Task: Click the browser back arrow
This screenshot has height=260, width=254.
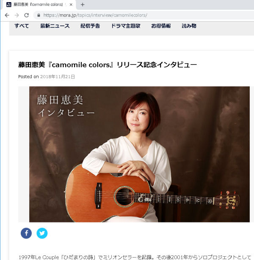Action: [7, 15]
